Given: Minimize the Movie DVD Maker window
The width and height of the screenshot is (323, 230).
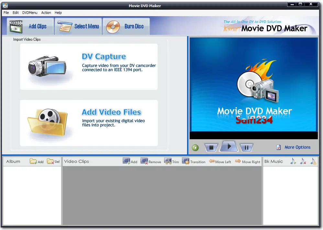Looking at the screenshot, I should [292, 4].
